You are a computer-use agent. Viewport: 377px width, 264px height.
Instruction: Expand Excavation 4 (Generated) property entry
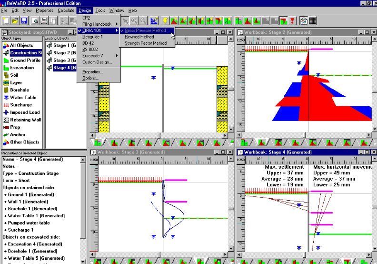33,244
